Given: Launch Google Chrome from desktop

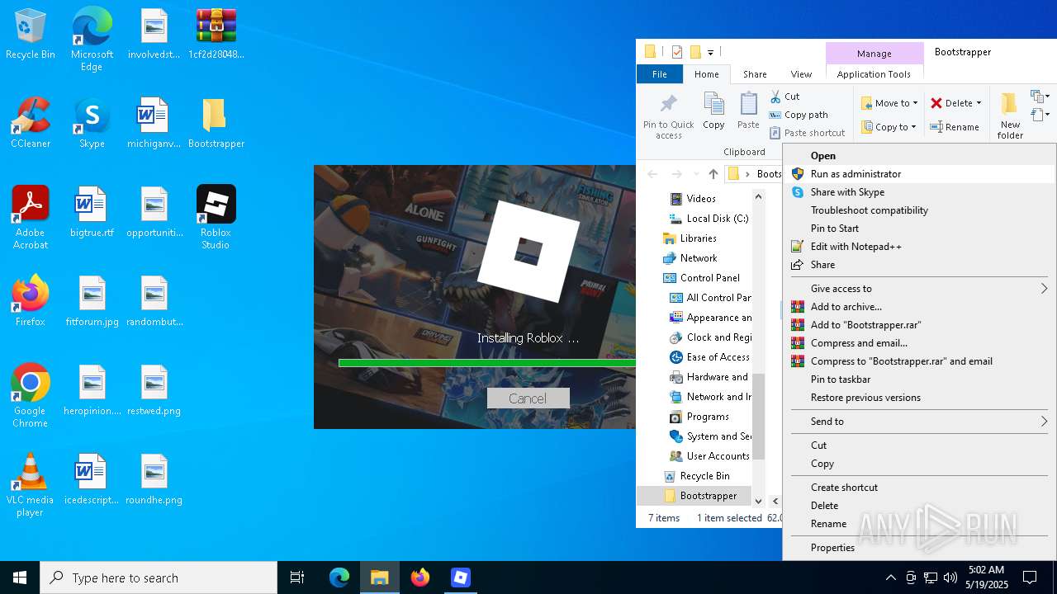Looking at the screenshot, I should pos(31,396).
